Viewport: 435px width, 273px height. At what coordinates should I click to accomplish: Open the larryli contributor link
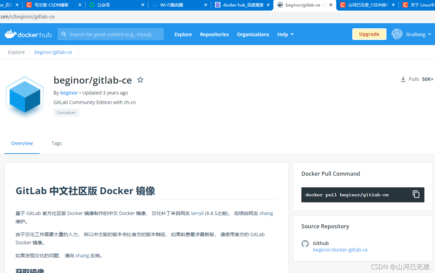pyautogui.click(x=198, y=213)
